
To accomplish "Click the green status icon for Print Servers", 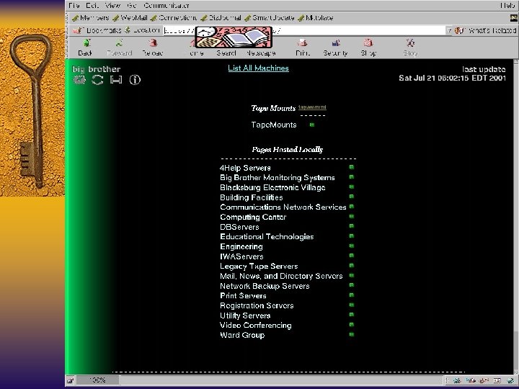I will [x=352, y=295].
